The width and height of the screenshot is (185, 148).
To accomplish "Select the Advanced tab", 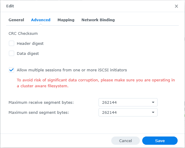I will coord(41,20).
